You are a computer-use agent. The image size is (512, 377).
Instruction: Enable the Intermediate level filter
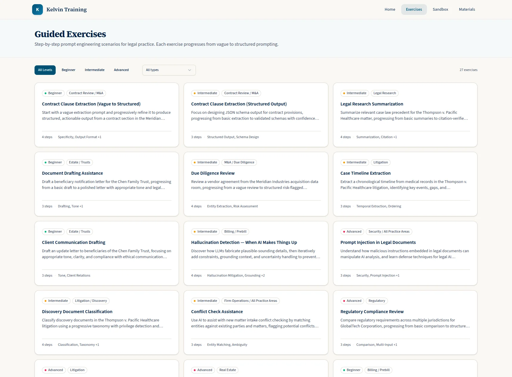point(95,70)
